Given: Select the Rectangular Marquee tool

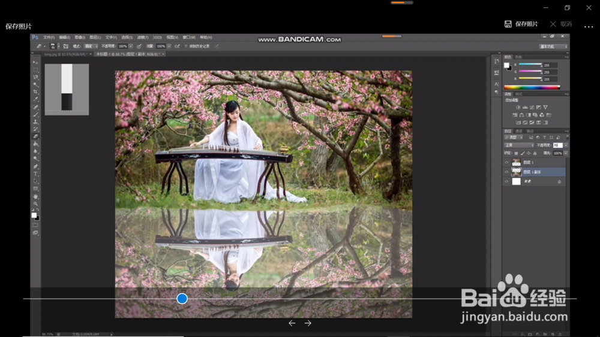Looking at the screenshot, I should 35,70.
